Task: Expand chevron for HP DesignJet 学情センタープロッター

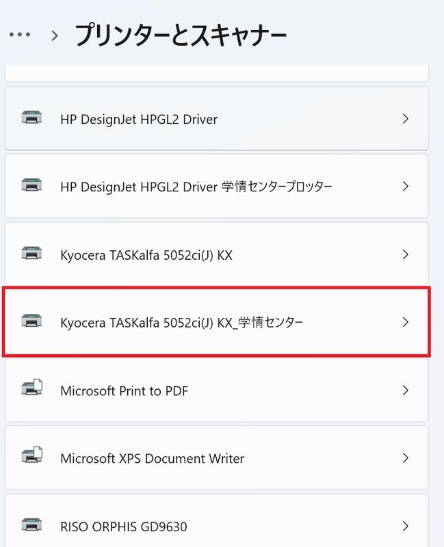Action: point(405,186)
